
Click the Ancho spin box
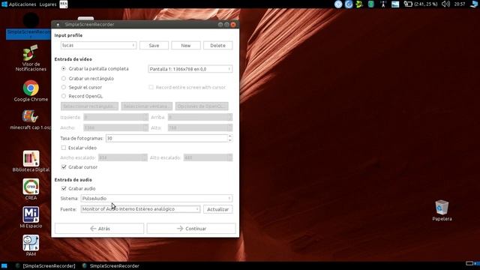pos(115,127)
